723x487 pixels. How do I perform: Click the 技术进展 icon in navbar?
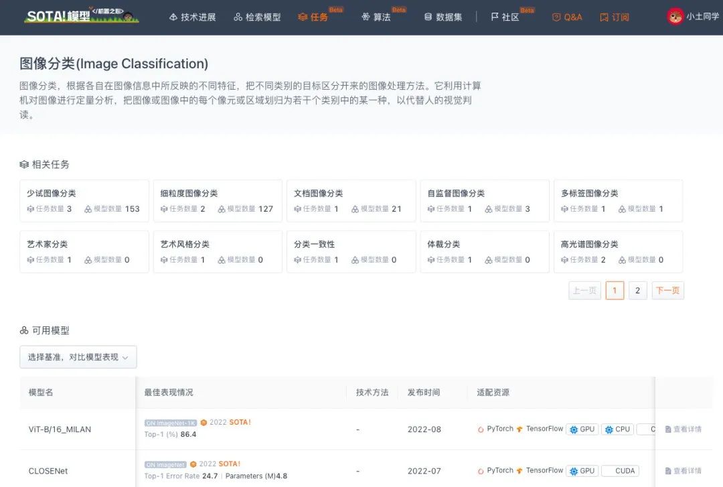(x=173, y=17)
